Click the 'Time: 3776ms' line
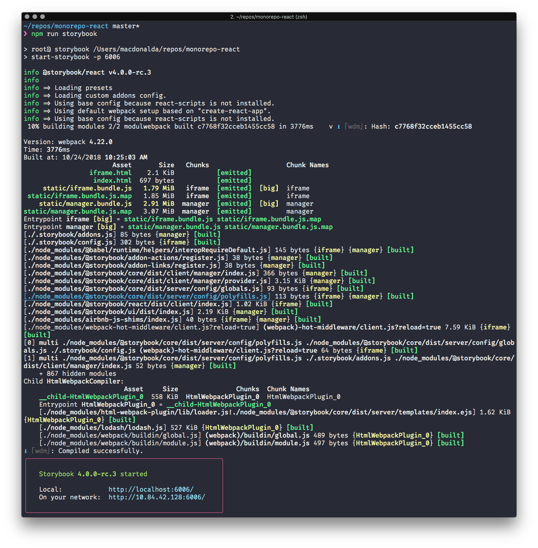Screen dimensions: 538x548 click(47, 149)
